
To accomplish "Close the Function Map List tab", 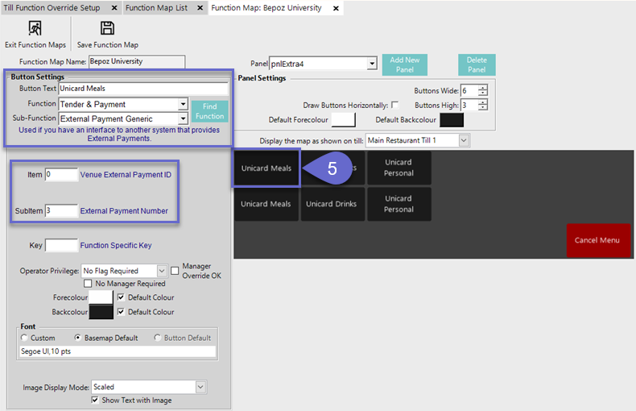I will [199, 8].
